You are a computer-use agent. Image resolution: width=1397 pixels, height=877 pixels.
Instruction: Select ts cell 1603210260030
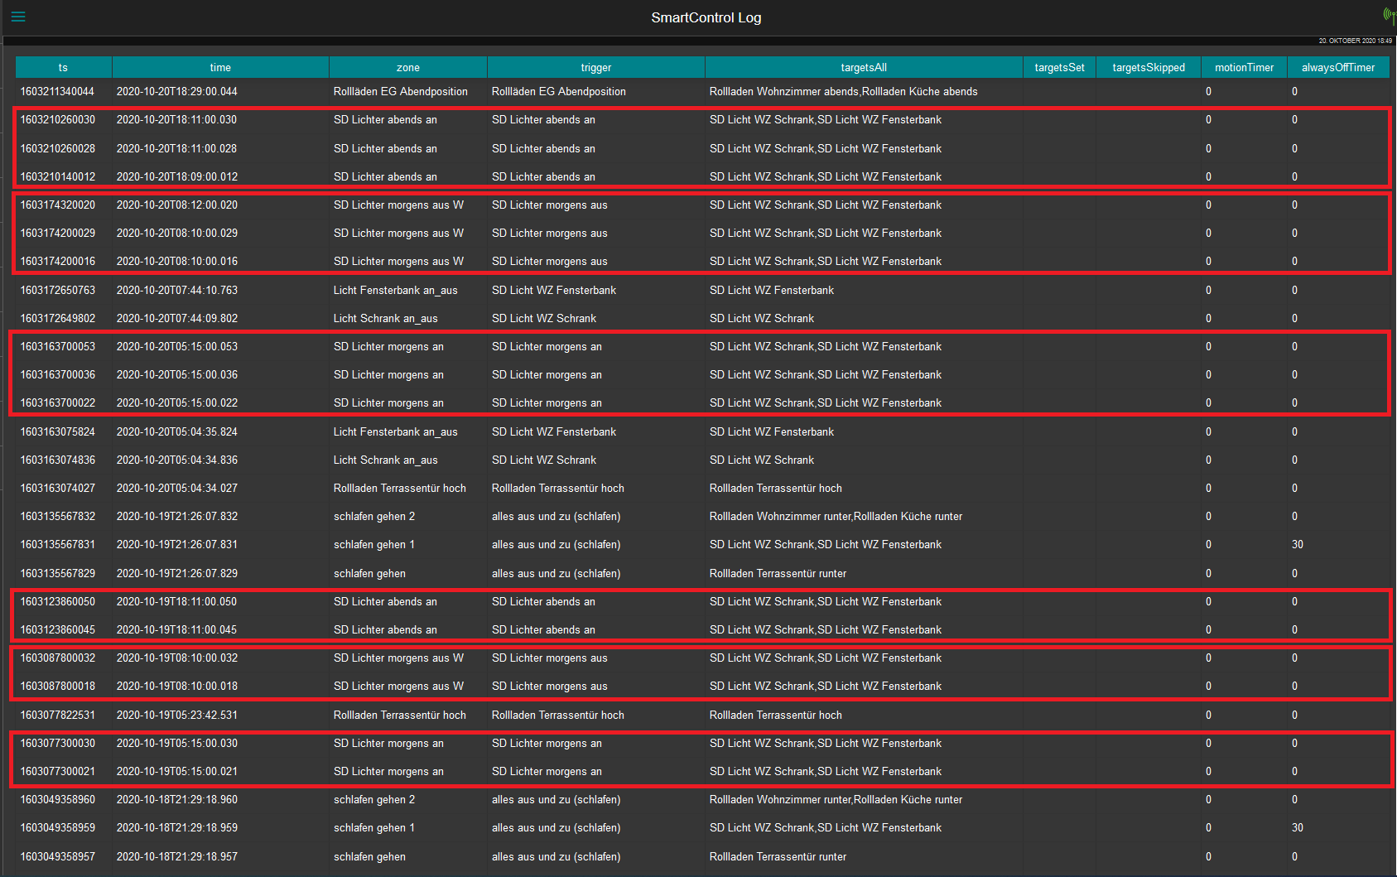57,119
